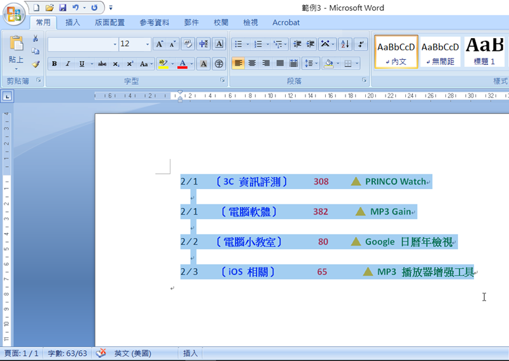Click the Sort A-Z paragraph icon
509x361 pixels.
tap(345, 44)
